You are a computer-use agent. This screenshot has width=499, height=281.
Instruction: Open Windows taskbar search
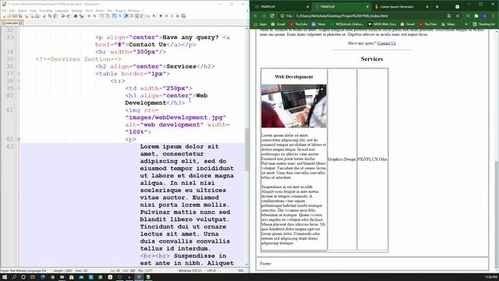[x=14, y=277]
